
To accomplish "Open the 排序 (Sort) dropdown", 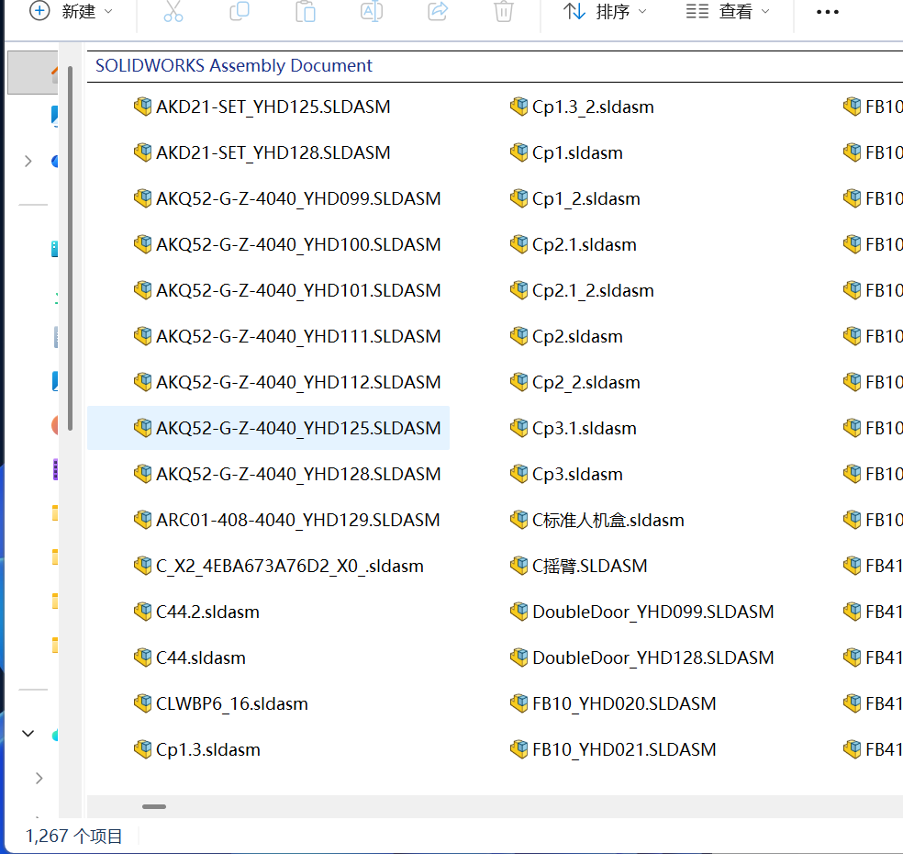I will click(x=605, y=12).
